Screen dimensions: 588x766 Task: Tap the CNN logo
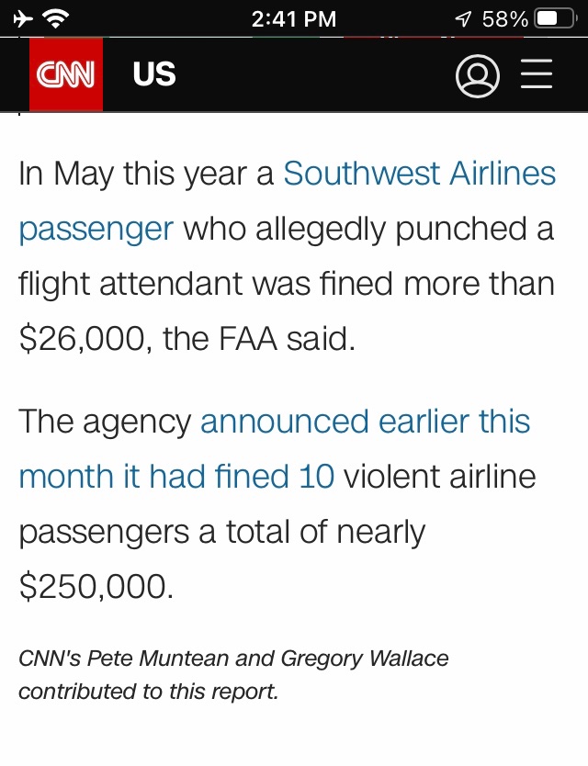click(x=65, y=74)
